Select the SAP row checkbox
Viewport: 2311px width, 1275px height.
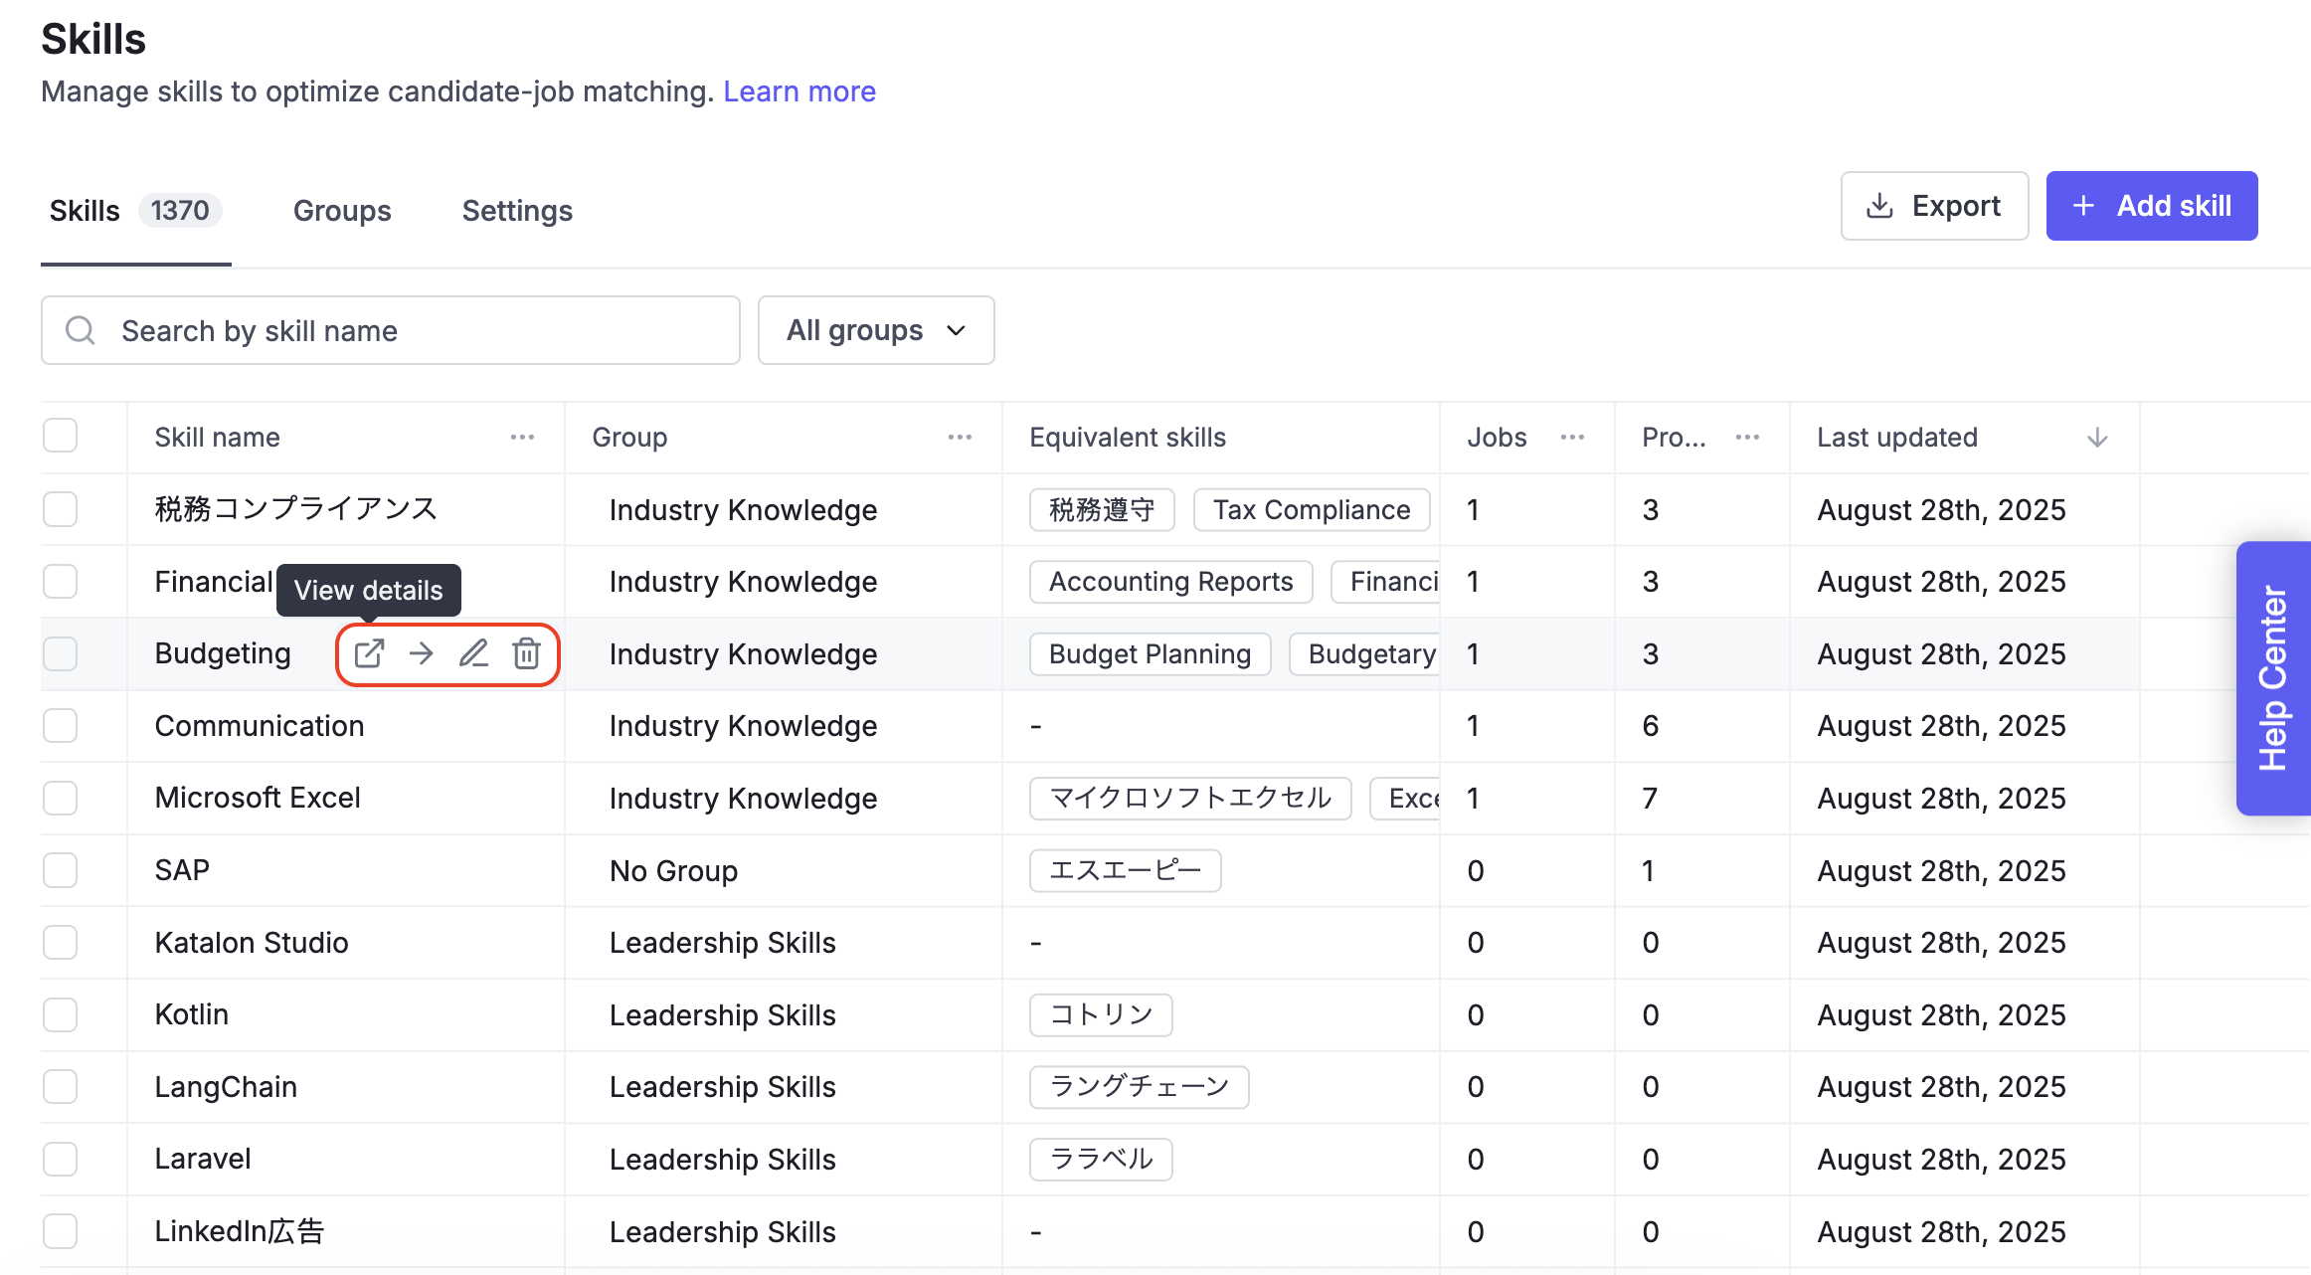(61, 870)
